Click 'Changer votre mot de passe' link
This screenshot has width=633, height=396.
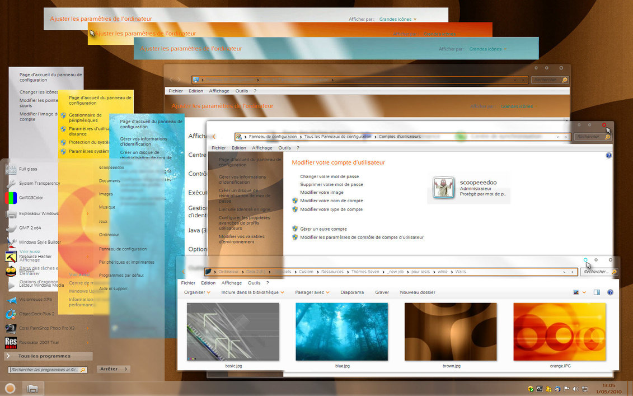click(329, 176)
